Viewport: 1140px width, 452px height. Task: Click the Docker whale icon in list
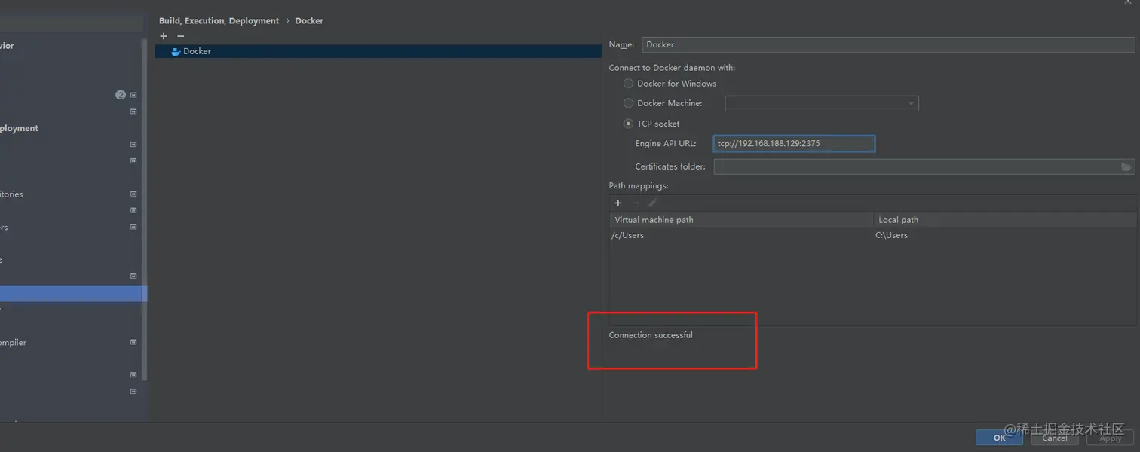point(176,51)
